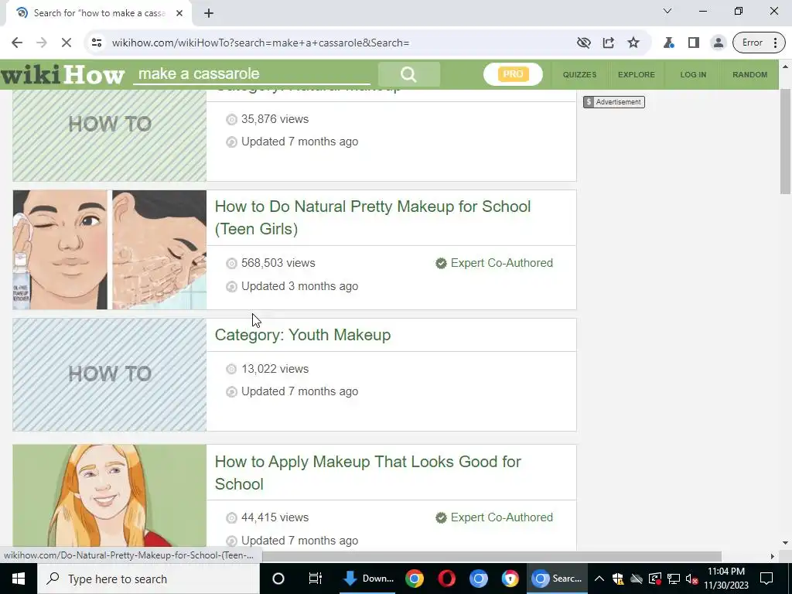Click the tracking protection eye icon
Image resolution: width=792 pixels, height=594 pixels.
click(x=584, y=43)
